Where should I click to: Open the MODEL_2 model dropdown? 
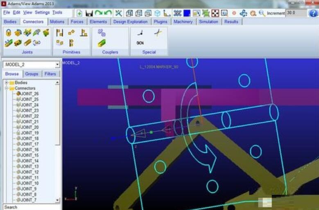(57, 65)
